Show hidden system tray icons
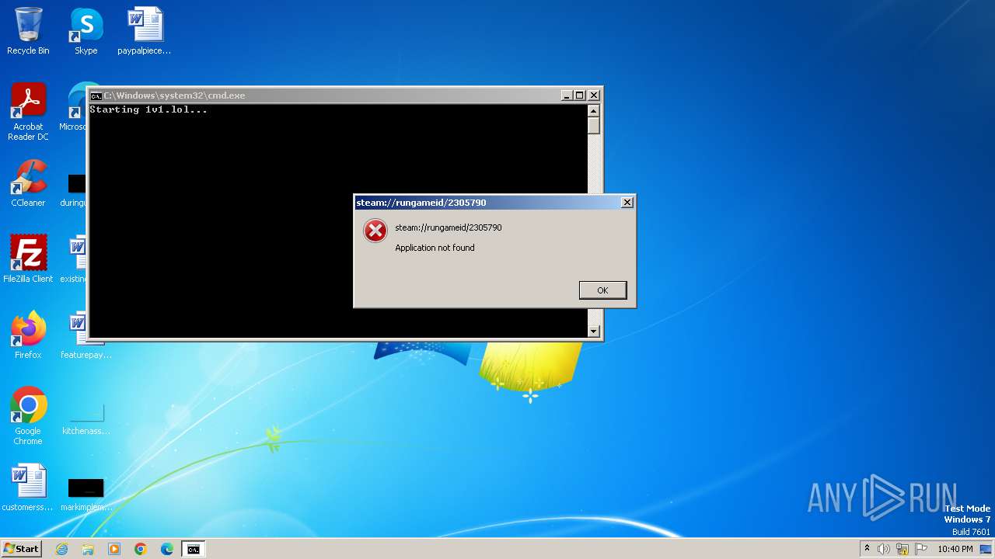This screenshot has height=559, width=995. pyautogui.click(x=867, y=549)
